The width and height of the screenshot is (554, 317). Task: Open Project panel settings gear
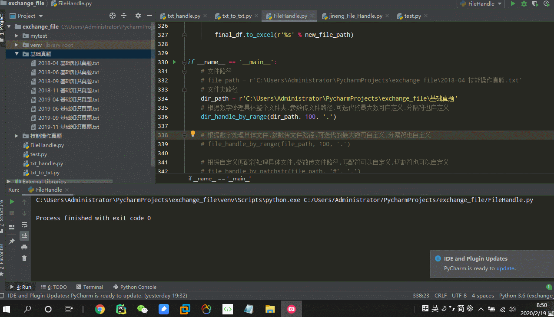tap(138, 16)
